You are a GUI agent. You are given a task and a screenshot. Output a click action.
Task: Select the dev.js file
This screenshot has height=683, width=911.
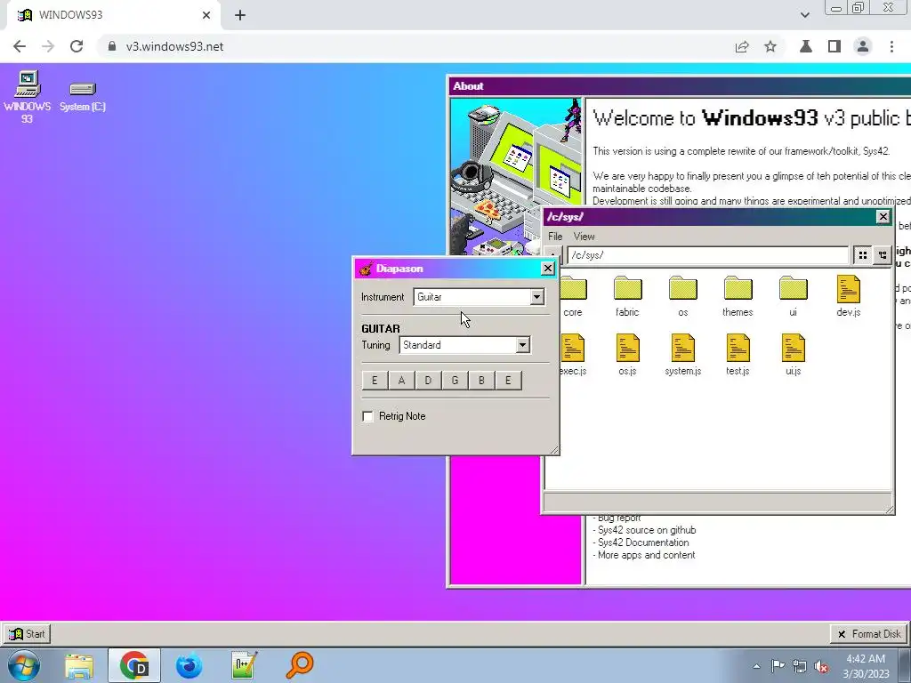848,297
